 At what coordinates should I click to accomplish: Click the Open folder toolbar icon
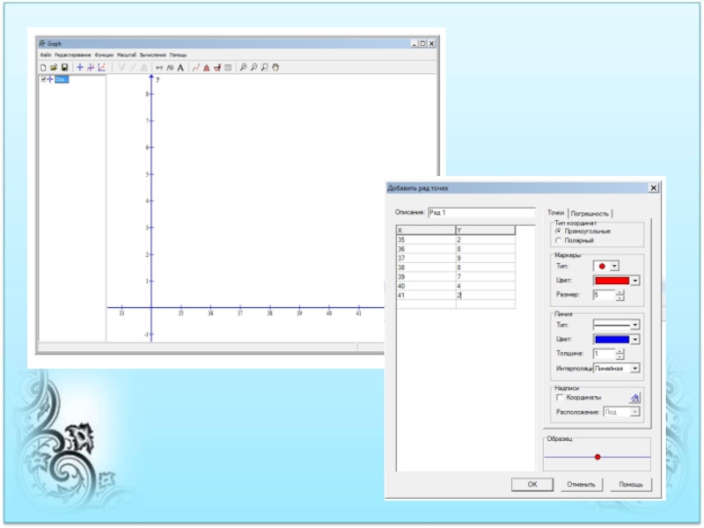[x=54, y=67]
